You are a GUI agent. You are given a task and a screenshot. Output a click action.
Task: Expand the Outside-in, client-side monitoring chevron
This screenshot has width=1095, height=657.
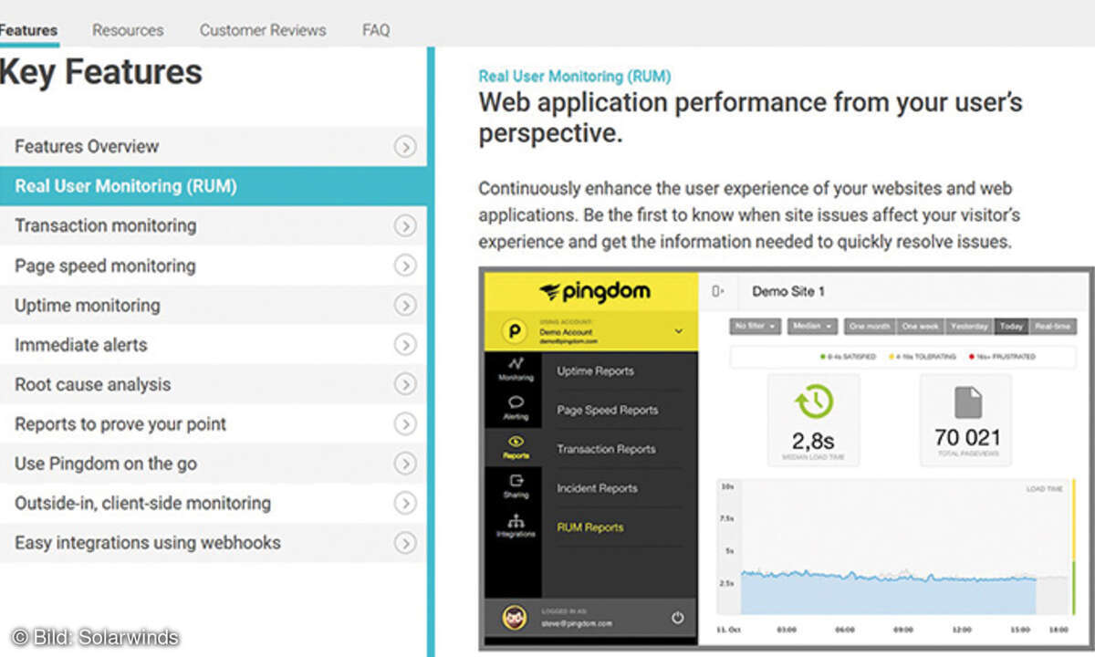click(x=405, y=504)
